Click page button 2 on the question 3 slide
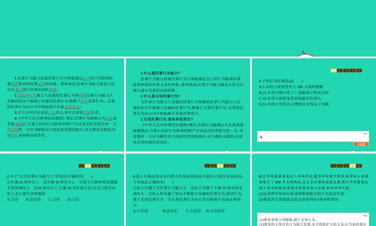The image size is (376, 226). point(214,166)
